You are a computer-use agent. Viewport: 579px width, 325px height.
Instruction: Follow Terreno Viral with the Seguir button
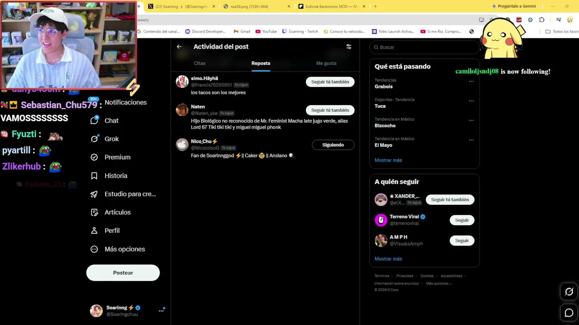pos(462,220)
